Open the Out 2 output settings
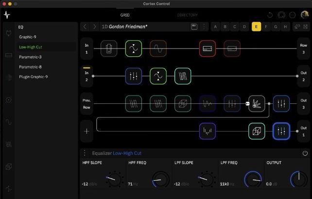This screenshot has height=199, width=312. pos(303,76)
